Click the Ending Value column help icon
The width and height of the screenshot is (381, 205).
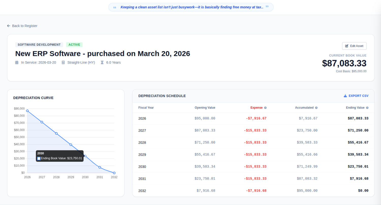367,108
